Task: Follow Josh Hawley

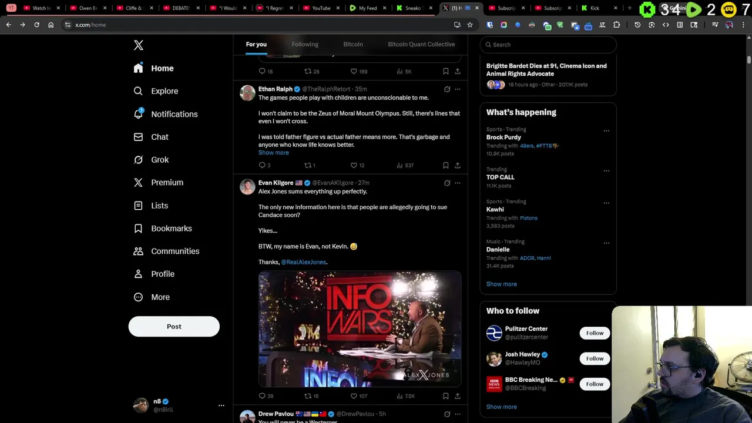Action: (x=595, y=358)
